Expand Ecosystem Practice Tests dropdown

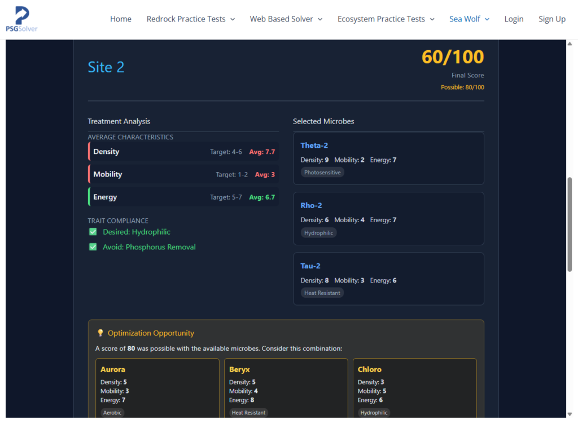point(386,19)
